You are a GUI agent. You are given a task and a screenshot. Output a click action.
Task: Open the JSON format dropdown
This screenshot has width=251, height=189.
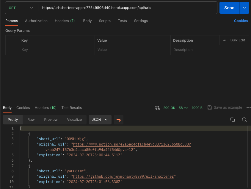click(100, 120)
